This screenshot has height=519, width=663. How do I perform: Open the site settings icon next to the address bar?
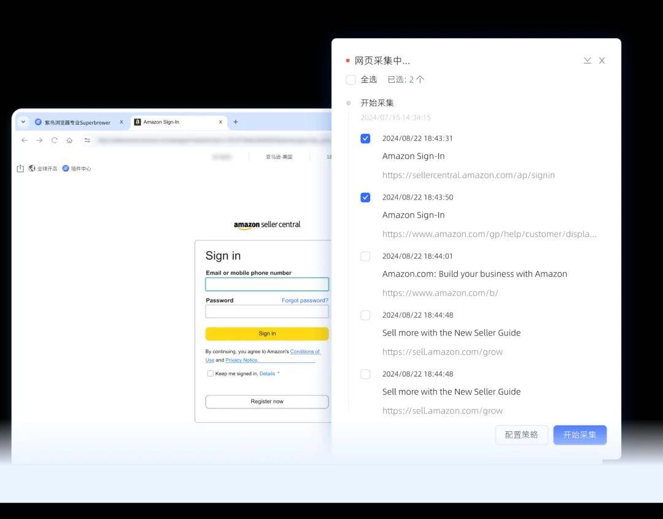coord(87,141)
